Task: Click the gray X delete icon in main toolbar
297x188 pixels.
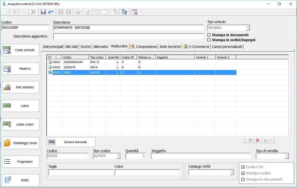Action: [x=34, y=12]
